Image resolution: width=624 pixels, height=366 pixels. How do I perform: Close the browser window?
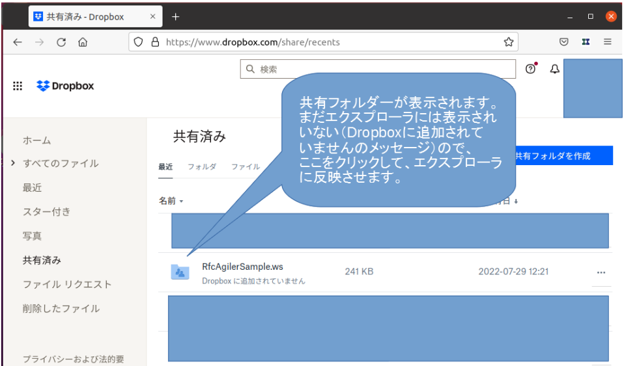(x=611, y=16)
